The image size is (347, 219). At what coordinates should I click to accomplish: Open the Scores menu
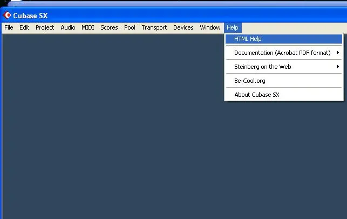109,27
